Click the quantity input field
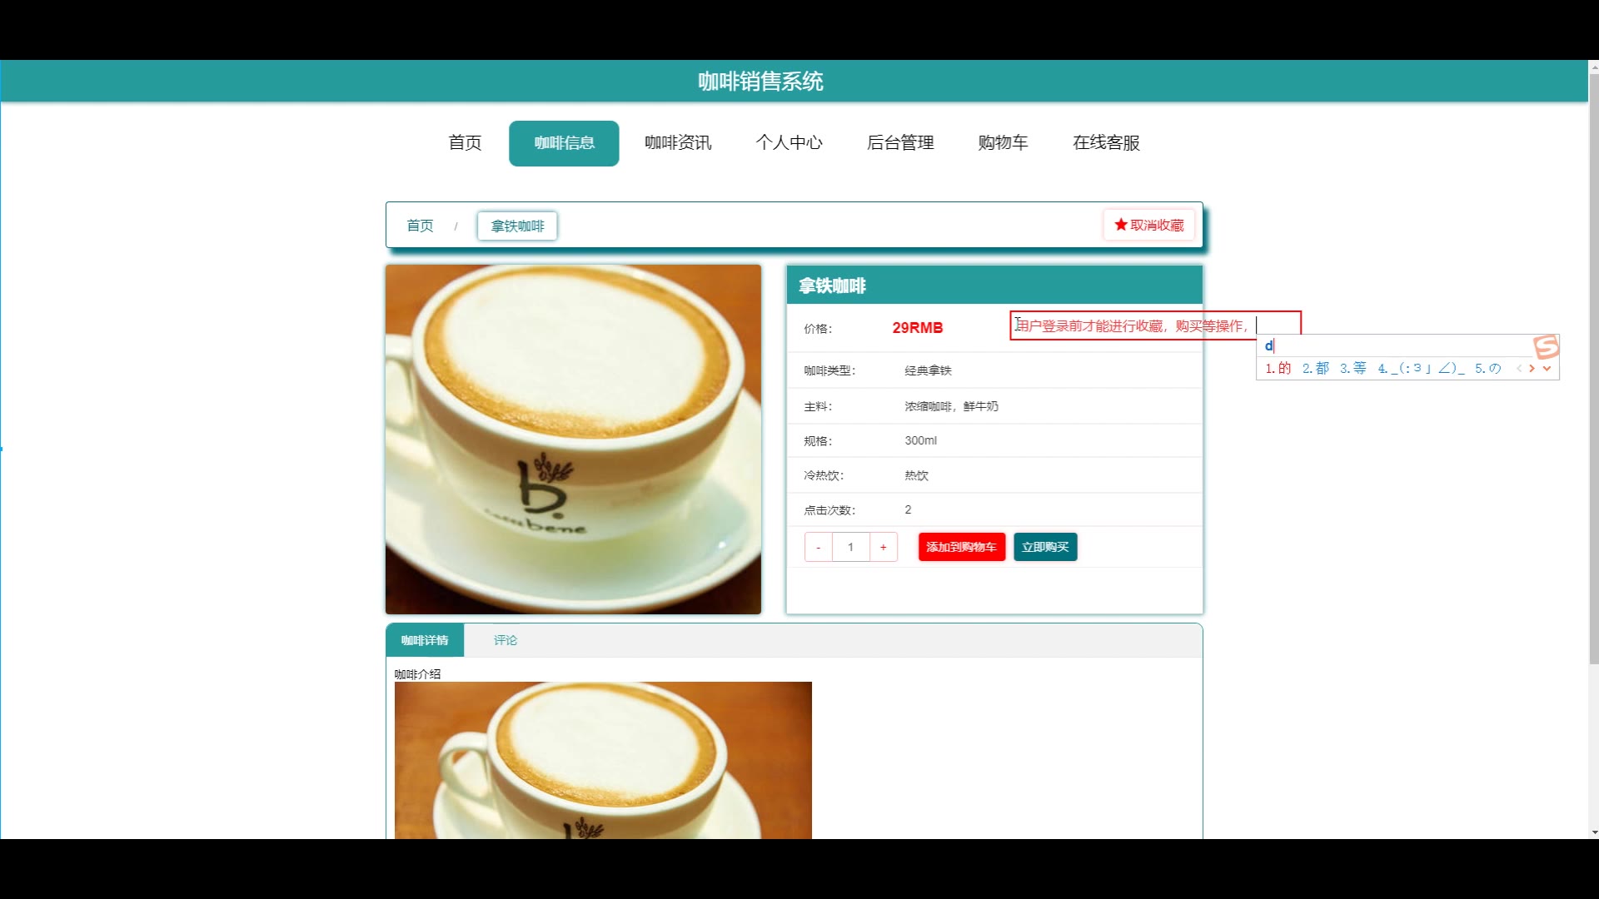The height and width of the screenshot is (899, 1599). [850, 547]
